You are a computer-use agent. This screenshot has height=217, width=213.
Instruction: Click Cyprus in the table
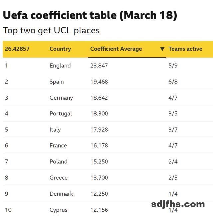pyautogui.click(x=58, y=210)
